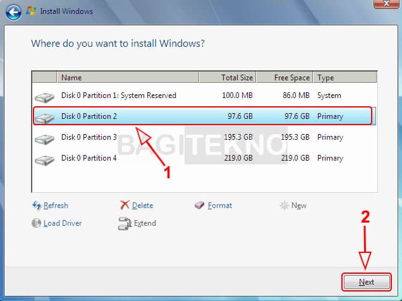Go back using the blue arrow button
The width and height of the screenshot is (402, 301).
[13, 12]
